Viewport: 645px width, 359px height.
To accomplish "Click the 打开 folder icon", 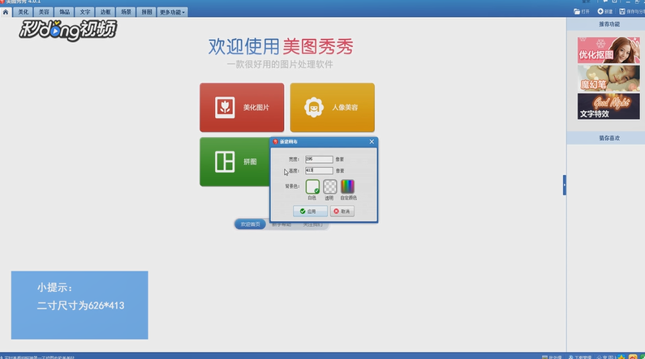I will (577, 11).
